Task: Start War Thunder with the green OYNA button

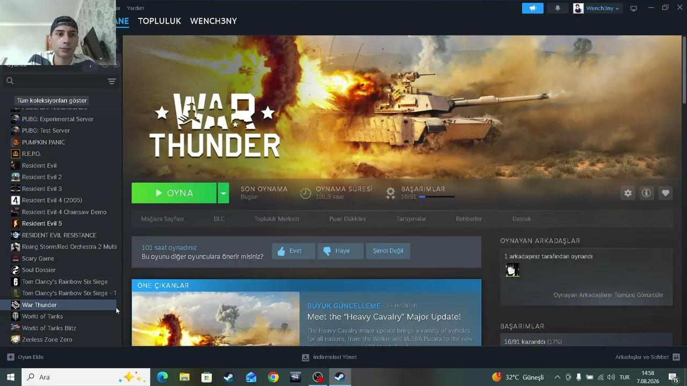Action: tap(174, 193)
